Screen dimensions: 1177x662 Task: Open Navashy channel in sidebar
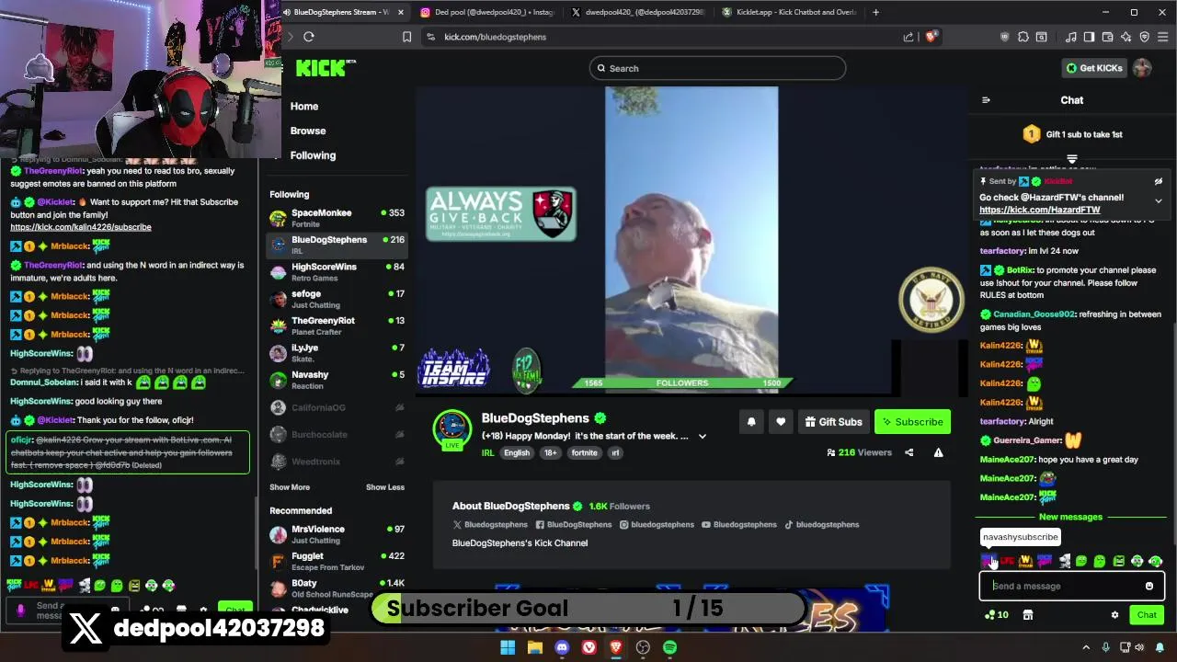pos(337,380)
